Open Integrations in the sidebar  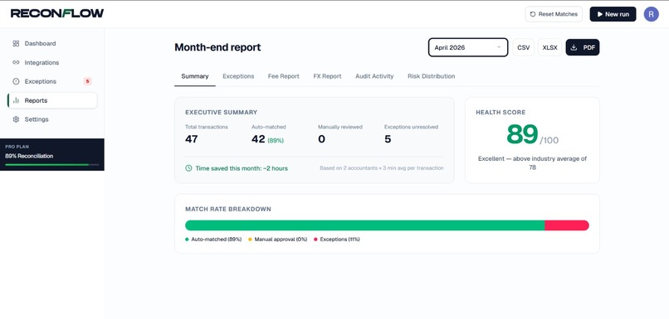click(x=52, y=63)
